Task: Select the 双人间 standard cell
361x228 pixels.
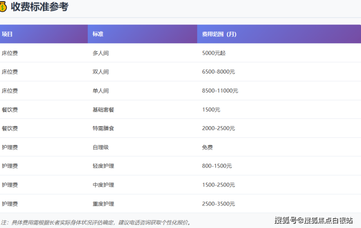Action: [x=100, y=72]
